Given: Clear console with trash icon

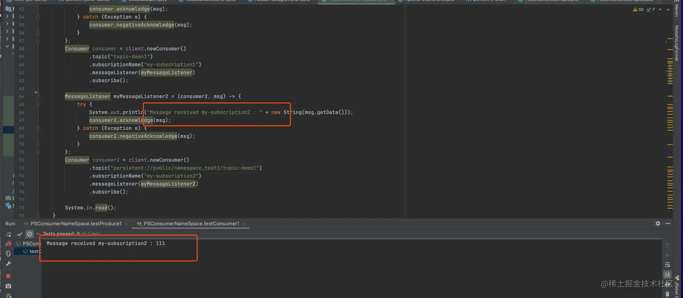Looking at the screenshot, I should 667,294.
